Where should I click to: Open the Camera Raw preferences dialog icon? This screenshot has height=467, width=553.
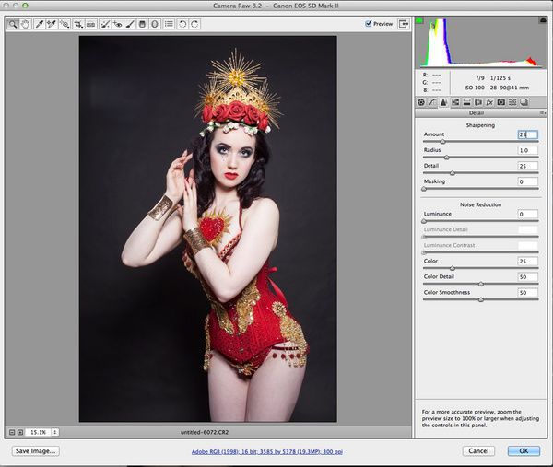click(x=169, y=24)
